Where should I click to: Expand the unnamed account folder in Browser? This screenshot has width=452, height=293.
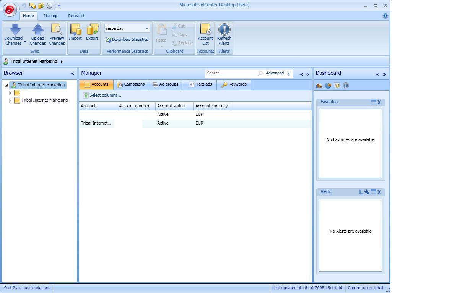tap(10, 93)
